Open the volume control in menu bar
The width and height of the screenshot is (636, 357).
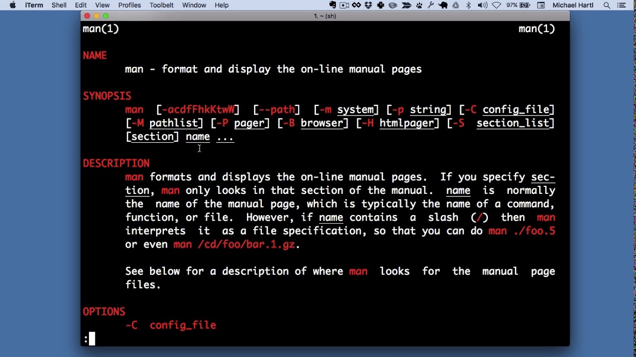[x=482, y=5]
